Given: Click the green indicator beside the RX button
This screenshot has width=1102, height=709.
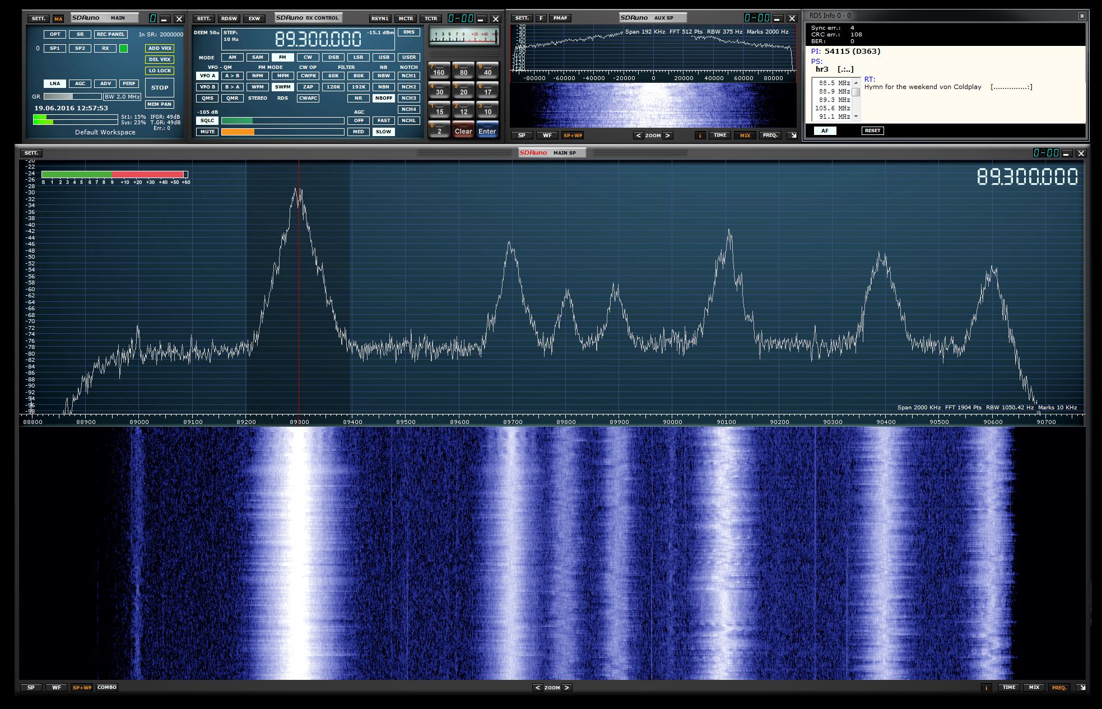Looking at the screenshot, I should click(x=124, y=49).
